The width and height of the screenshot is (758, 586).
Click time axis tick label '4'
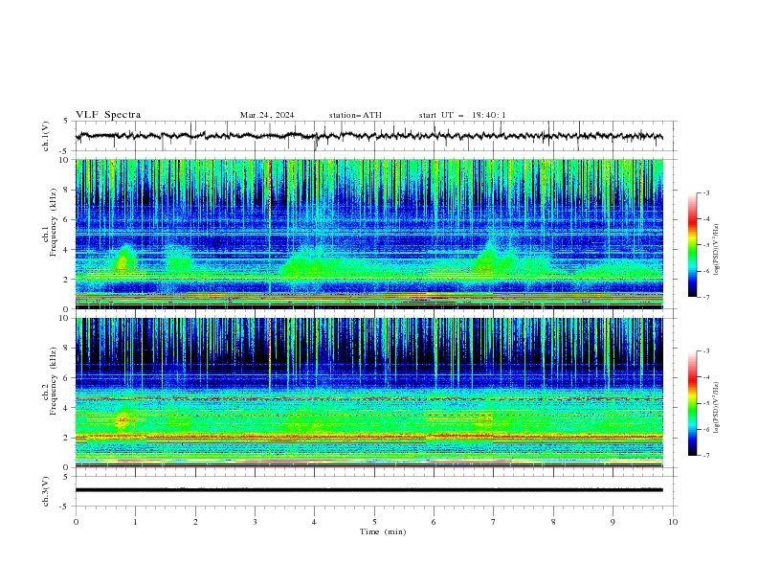pos(314,522)
